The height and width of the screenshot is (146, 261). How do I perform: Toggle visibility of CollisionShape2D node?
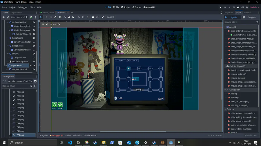34,34
